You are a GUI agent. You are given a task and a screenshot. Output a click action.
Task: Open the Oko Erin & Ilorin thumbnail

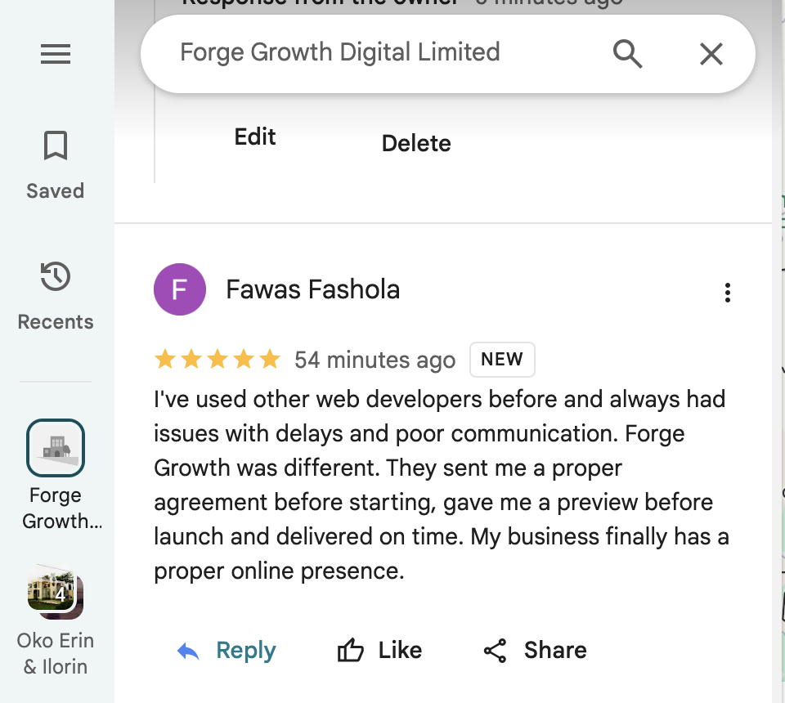point(55,592)
